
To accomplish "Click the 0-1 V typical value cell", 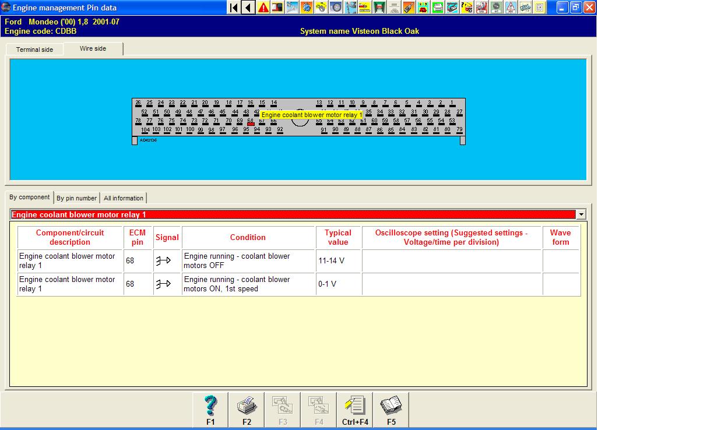I will click(x=339, y=284).
